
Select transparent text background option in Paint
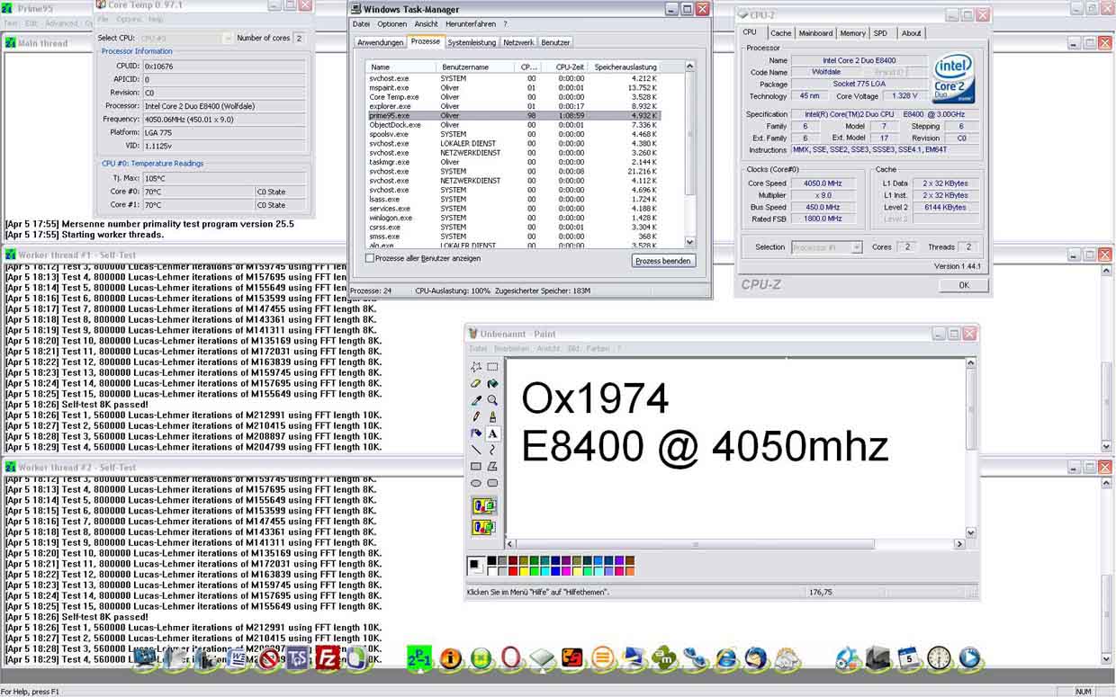point(484,527)
